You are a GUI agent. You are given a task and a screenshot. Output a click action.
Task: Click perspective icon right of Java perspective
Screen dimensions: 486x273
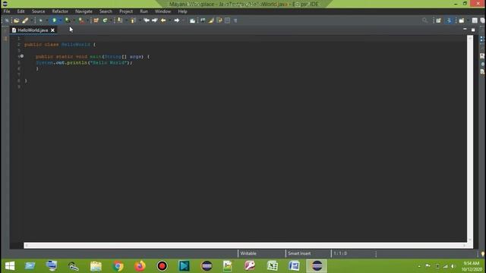462,20
